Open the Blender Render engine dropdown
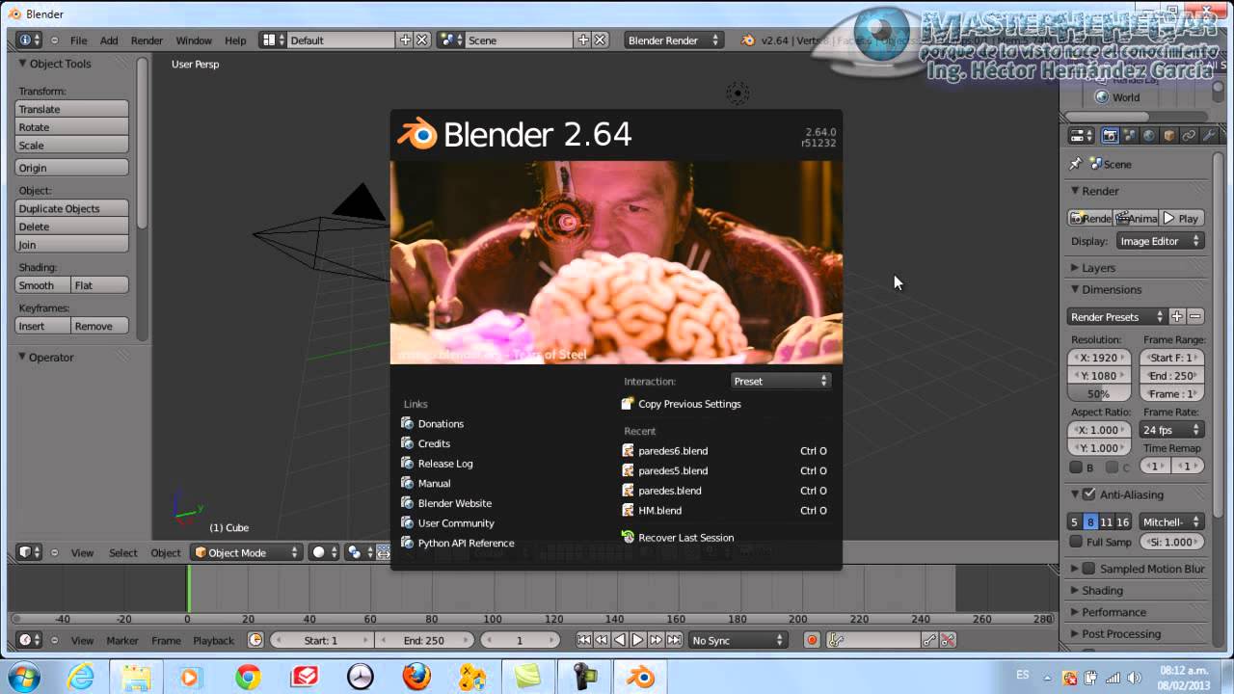 coord(673,40)
